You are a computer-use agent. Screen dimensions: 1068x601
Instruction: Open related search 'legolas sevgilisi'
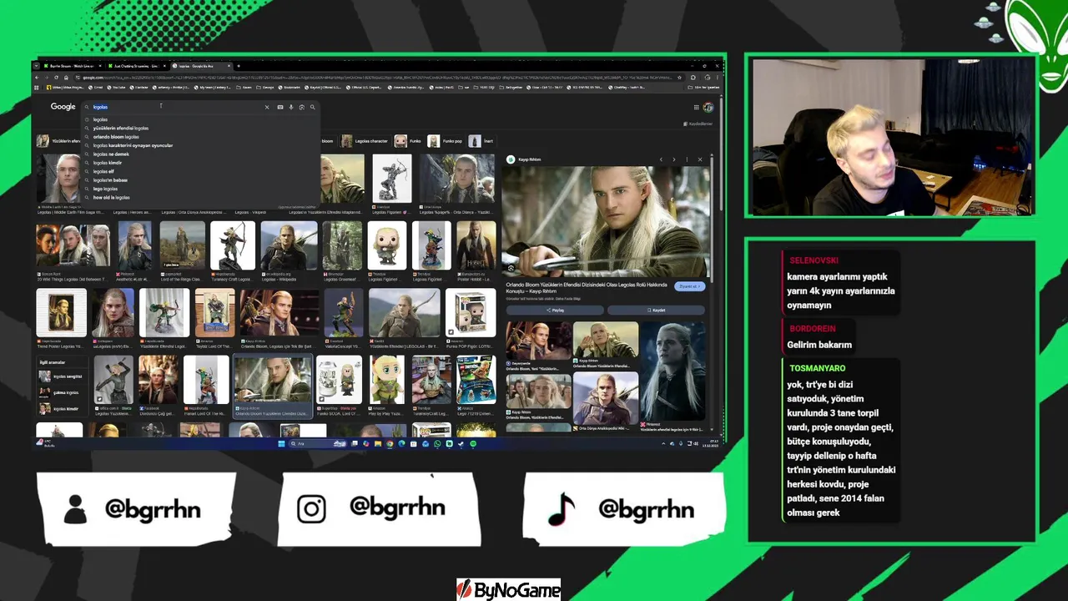click(61, 376)
